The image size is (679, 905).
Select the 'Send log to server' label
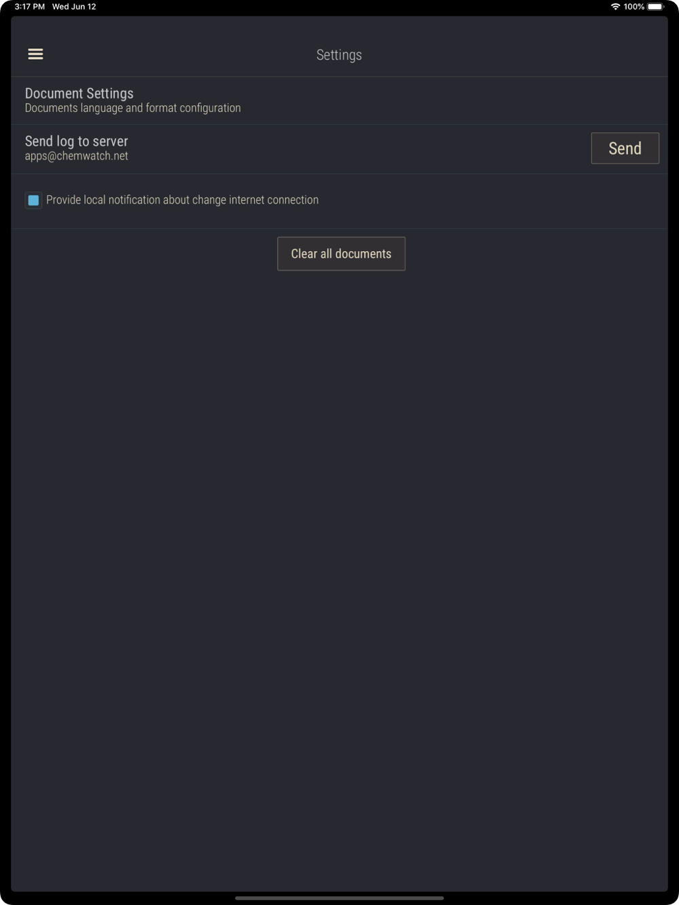[x=77, y=141]
